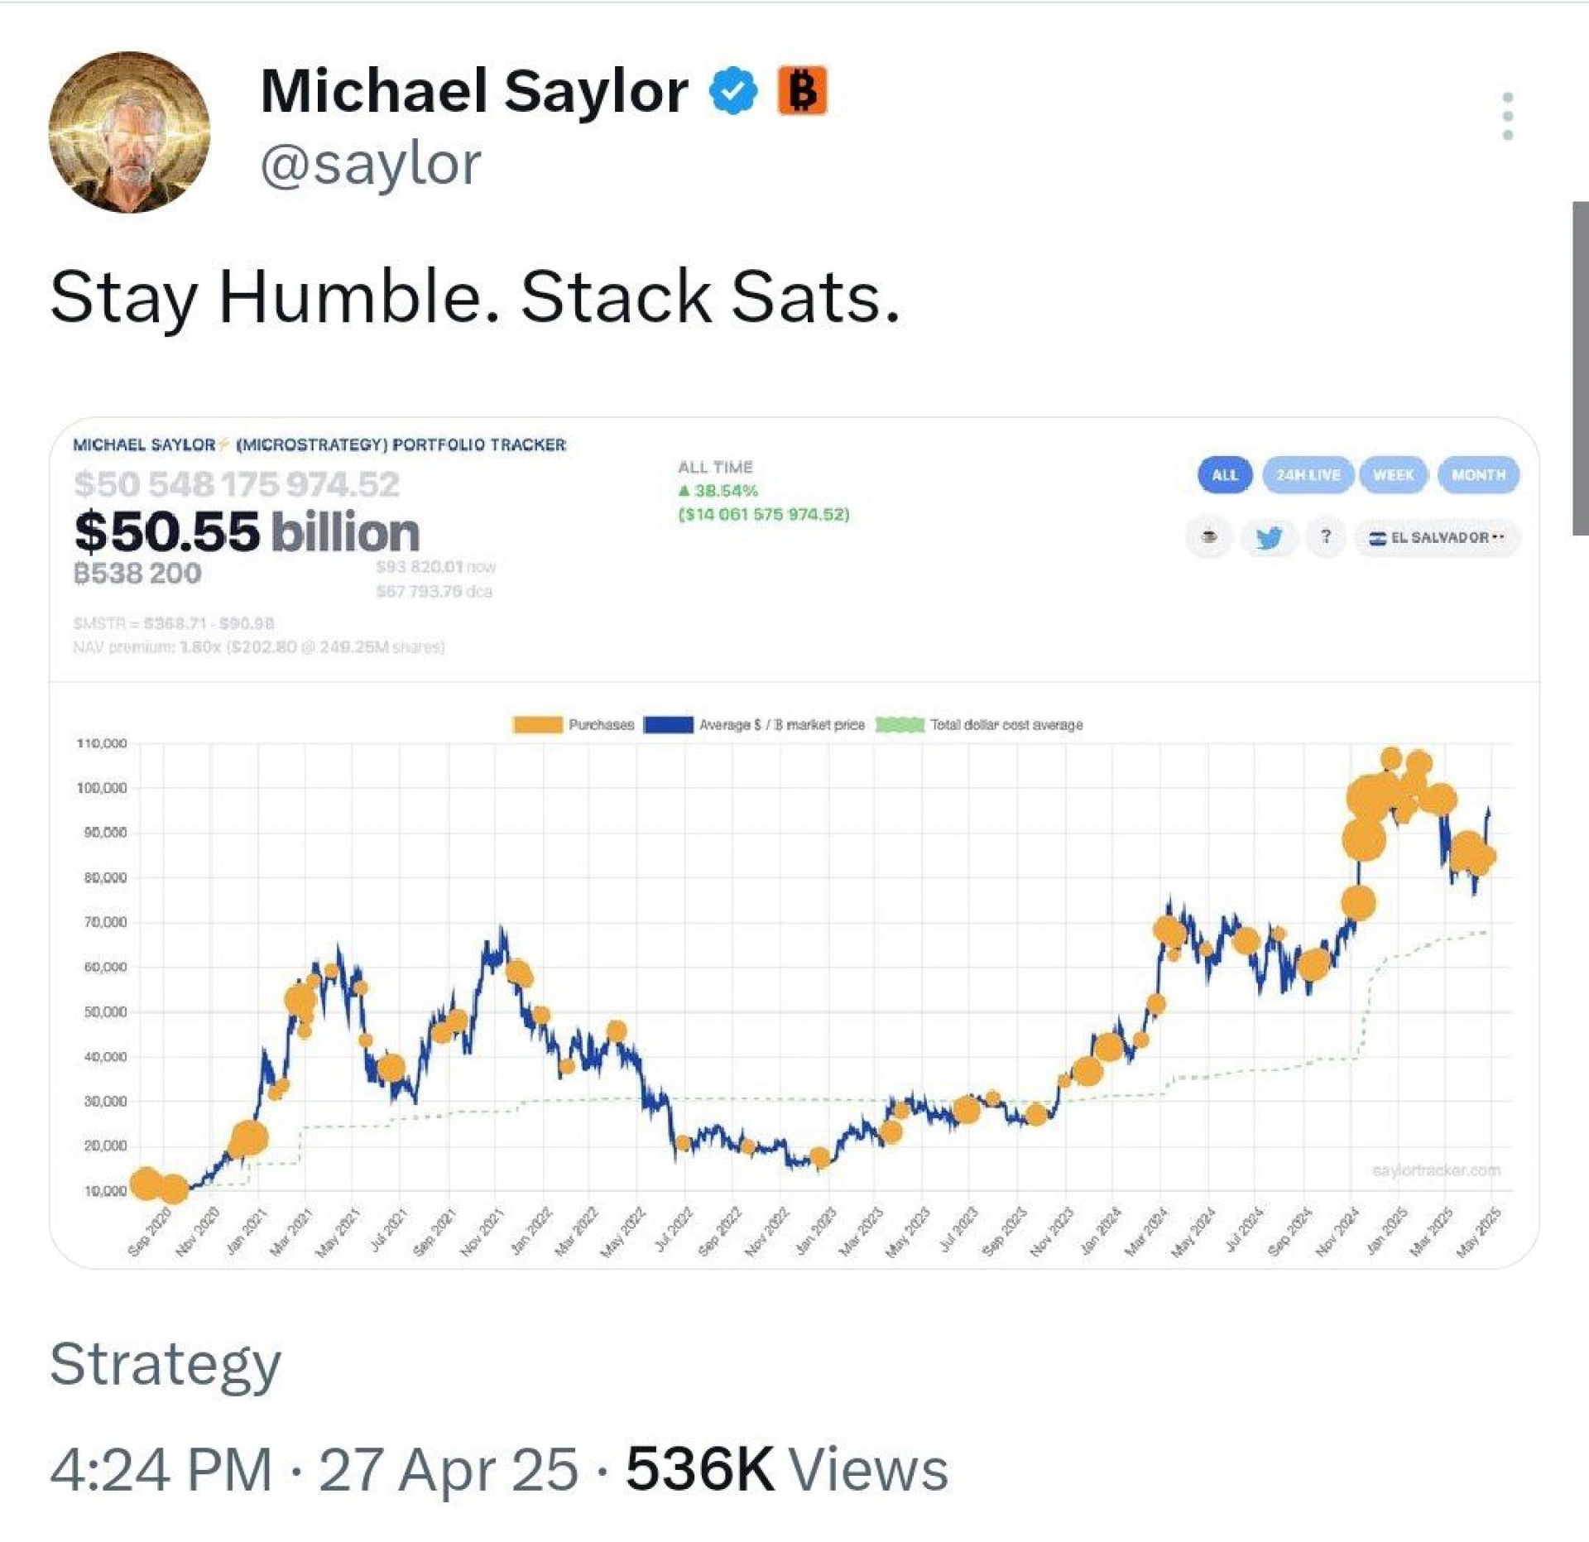
Task: Click the 4:24 PM timestamp link
Action: pos(161,1470)
